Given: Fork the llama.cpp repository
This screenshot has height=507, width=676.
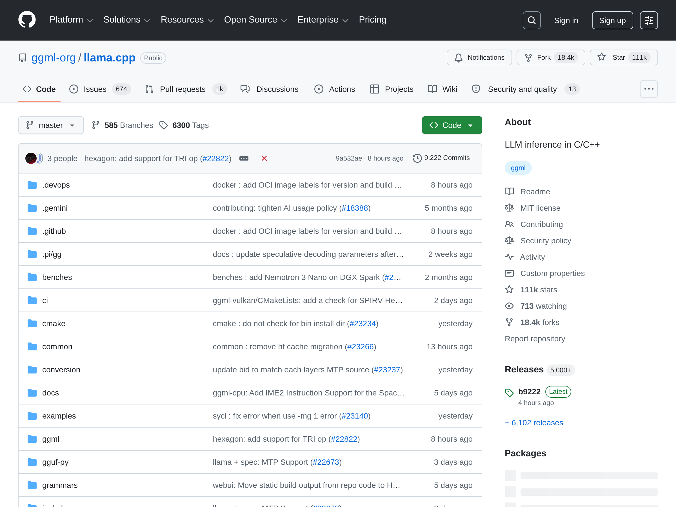Looking at the screenshot, I should (x=550, y=57).
